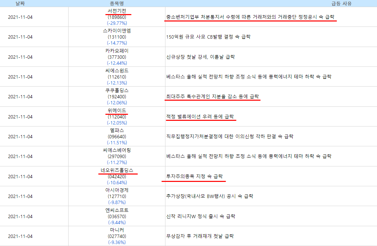Click stock code (127710)
377x246 pixels.
click(x=117, y=196)
